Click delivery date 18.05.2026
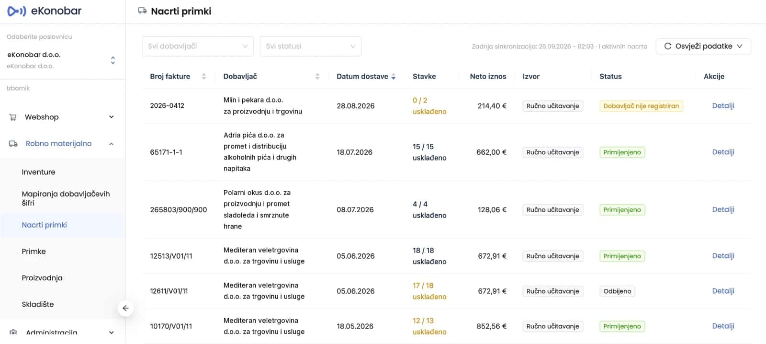766x344 pixels. tap(355, 326)
